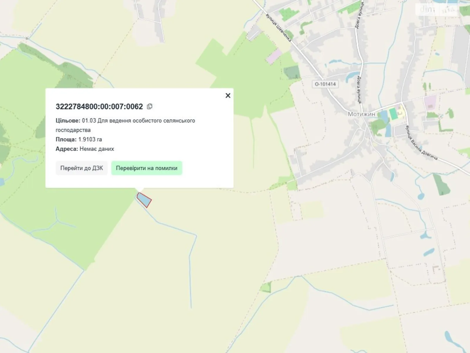470x353 pixels.
Task: Click the 'Площа: 1.9103 га' area line
Action: (79, 139)
